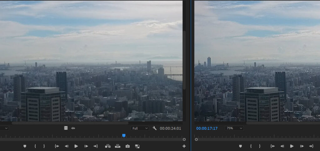Click the blue playhead on the left time ruler

coord(124,135)
